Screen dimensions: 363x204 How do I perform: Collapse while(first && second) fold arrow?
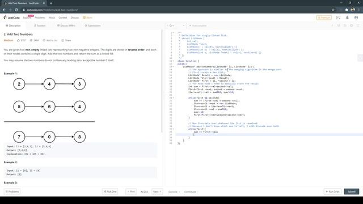(174, 98)
